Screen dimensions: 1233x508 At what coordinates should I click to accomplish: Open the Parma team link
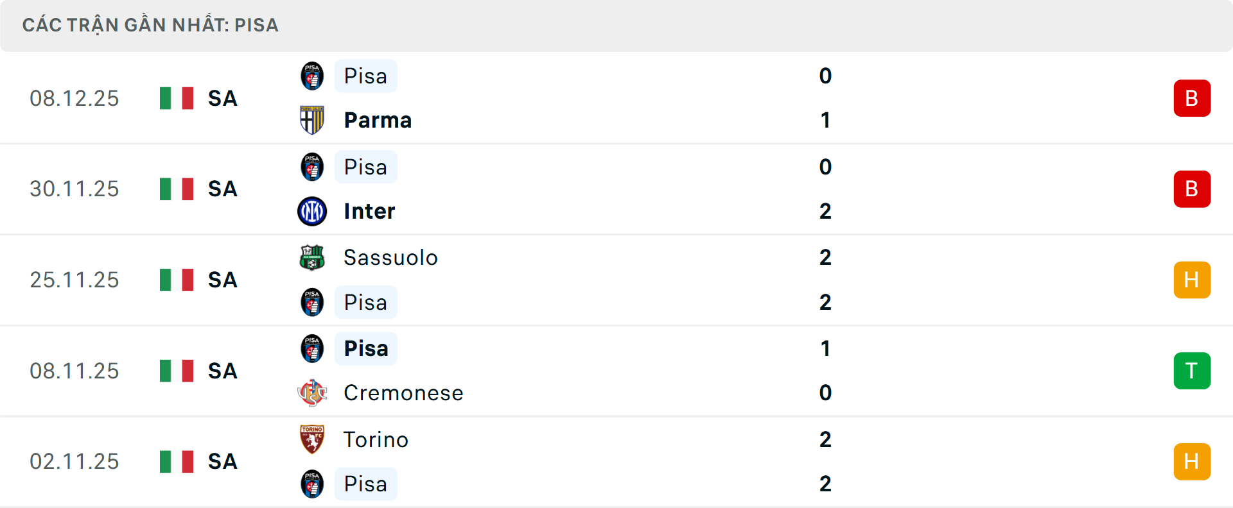click(378, 120)
